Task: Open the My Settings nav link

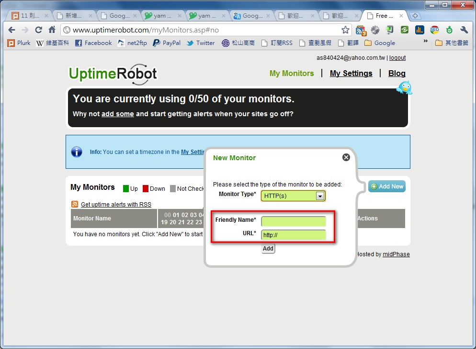Action: click(x=351, y=73)
